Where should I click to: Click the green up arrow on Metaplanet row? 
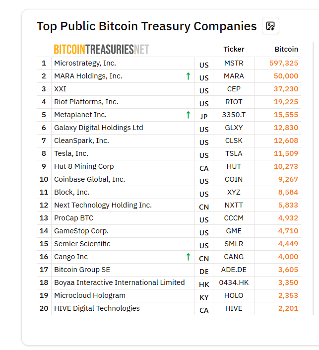point(188,115)
